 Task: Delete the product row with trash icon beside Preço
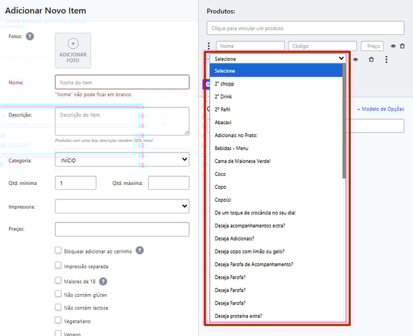pyautogui.click(x=403, y=46)
